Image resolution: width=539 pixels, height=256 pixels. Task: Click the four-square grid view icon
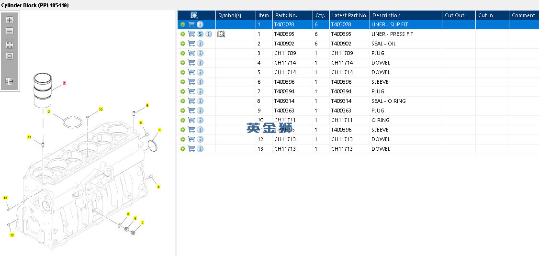coord(9,45)
